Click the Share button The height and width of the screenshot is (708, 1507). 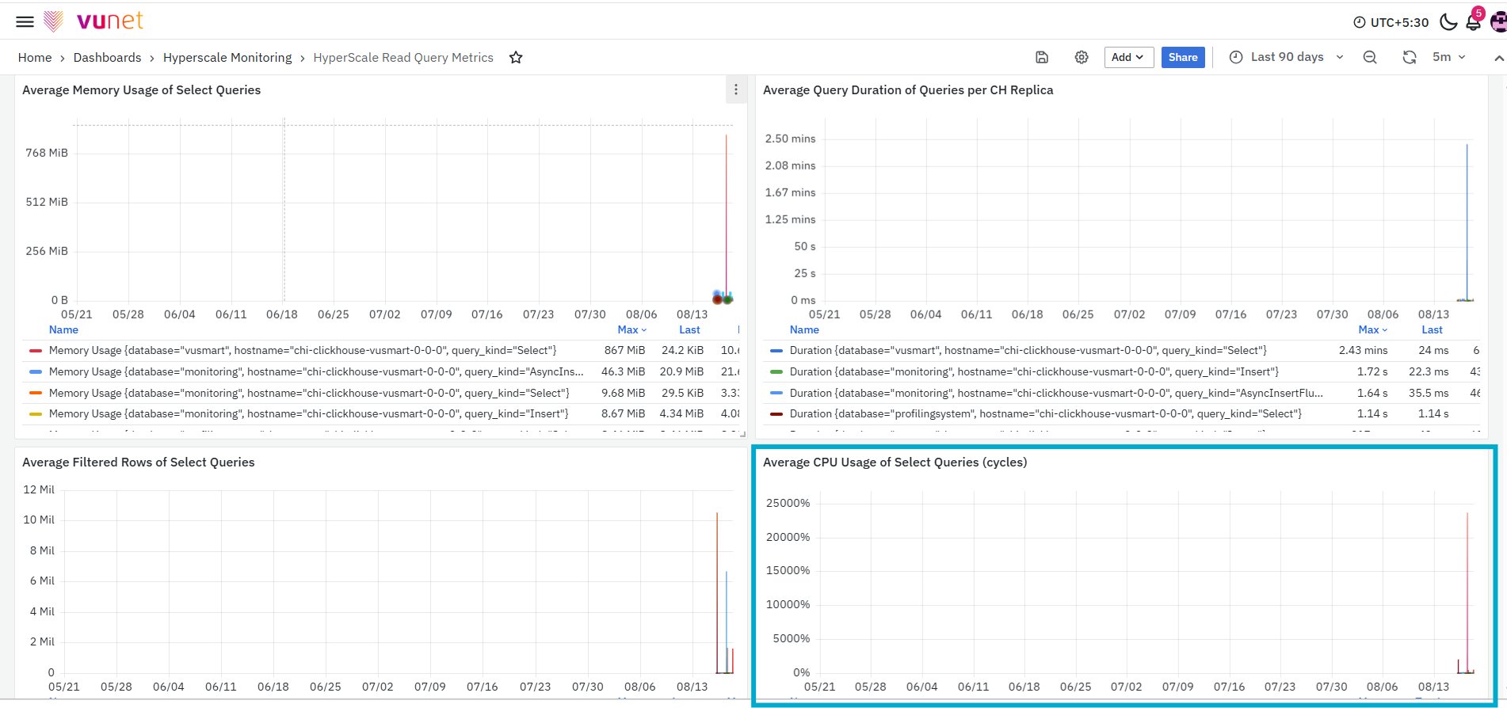1183,57
